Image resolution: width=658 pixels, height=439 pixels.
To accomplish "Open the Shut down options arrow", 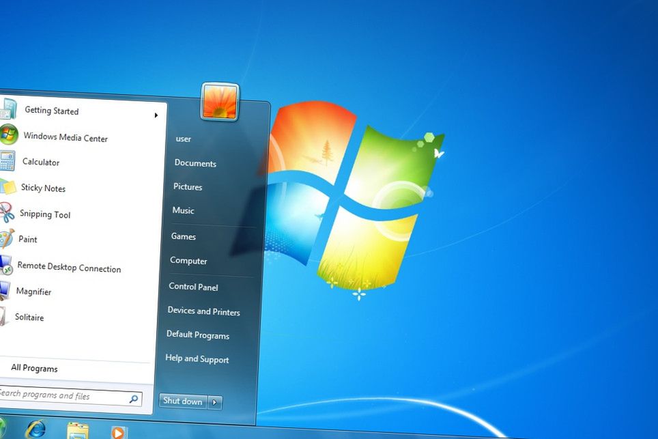I will click(215, 403).
